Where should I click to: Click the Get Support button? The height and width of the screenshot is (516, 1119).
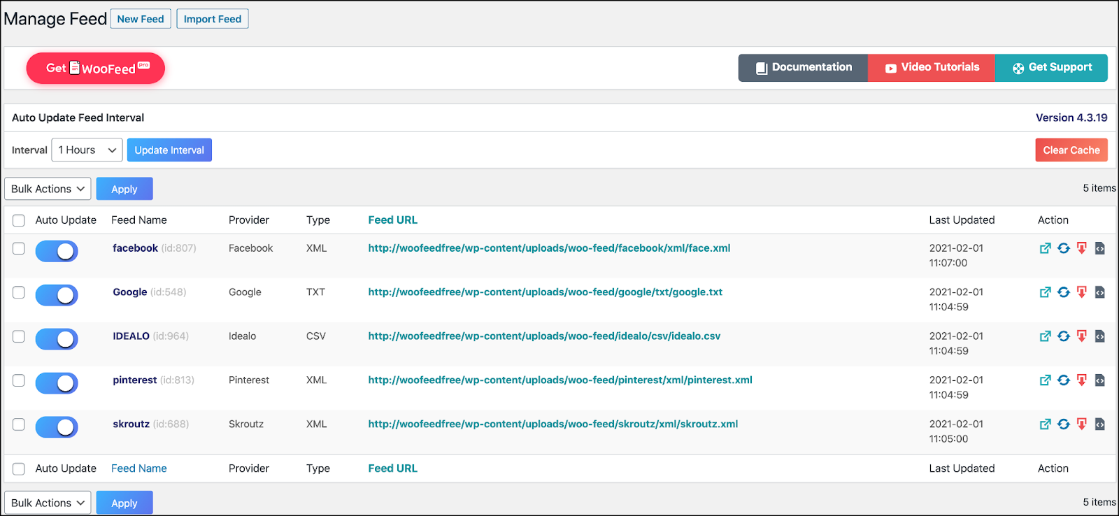[x=1051, y=68]
